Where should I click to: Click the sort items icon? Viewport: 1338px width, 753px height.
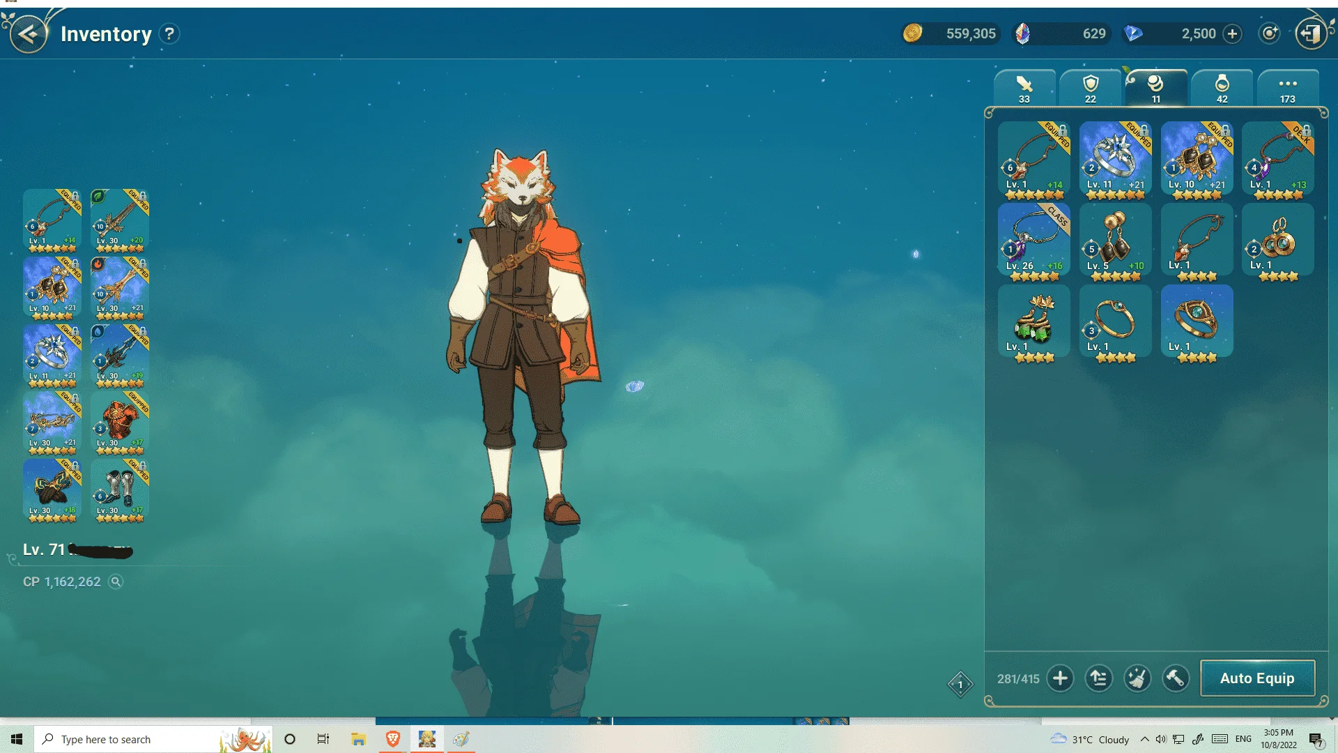(1098, 678)
